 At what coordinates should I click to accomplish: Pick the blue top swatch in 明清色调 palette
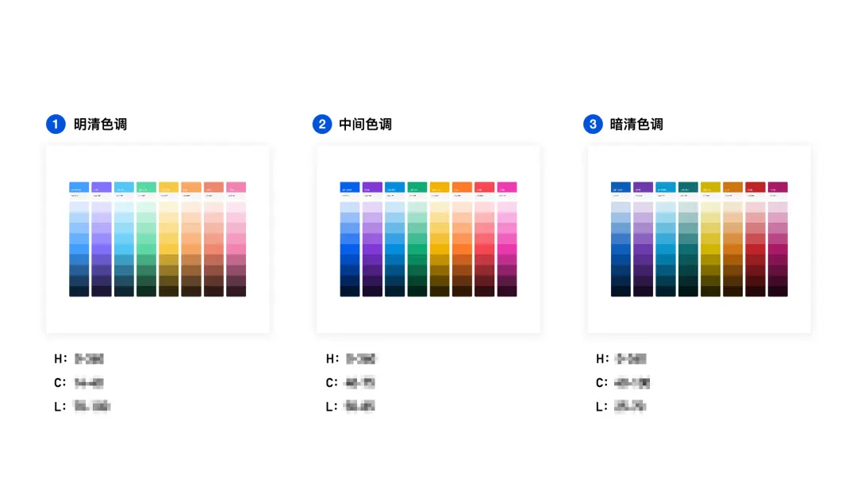tap(79, 187)
